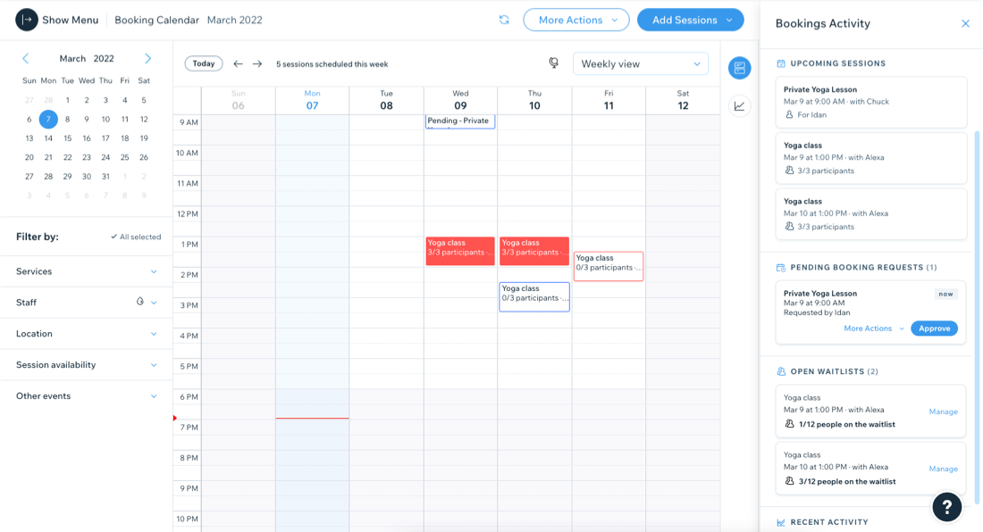This screenshot has width=983, height=532.
Task: Expand the Staff filter
Action: 87,303
